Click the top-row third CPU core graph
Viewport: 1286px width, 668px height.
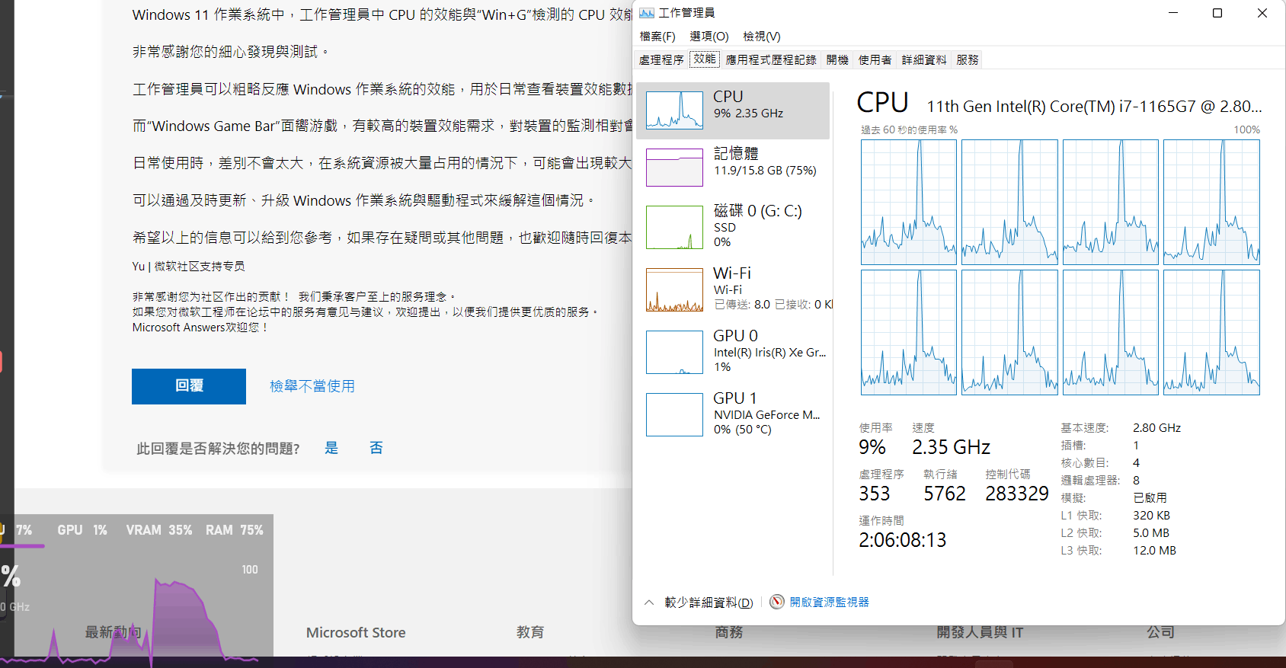pyautogui.click(x=1111, y=202)
